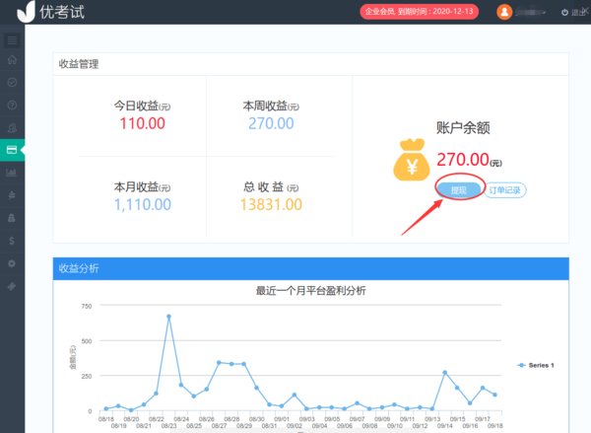Click today's earnings value 110.00

point(143,123)
